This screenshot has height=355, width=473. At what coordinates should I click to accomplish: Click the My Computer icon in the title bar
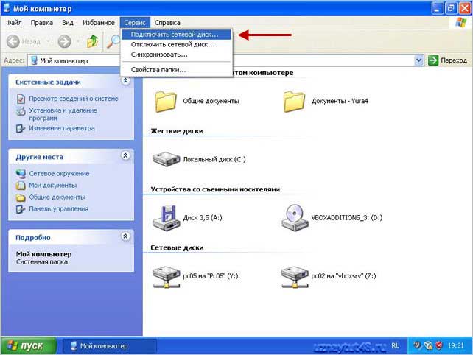click(7, 7)
